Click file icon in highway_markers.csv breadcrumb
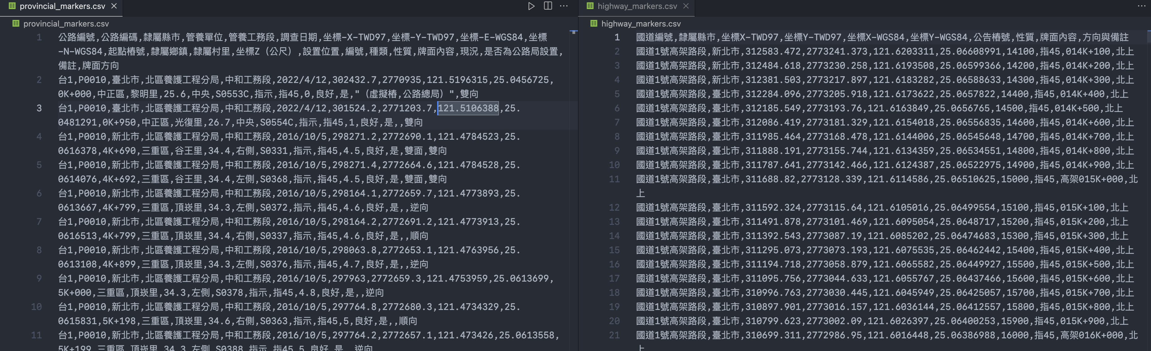Image resolution: width=1151 pixels, height=351 pixels. click(593, 24)
